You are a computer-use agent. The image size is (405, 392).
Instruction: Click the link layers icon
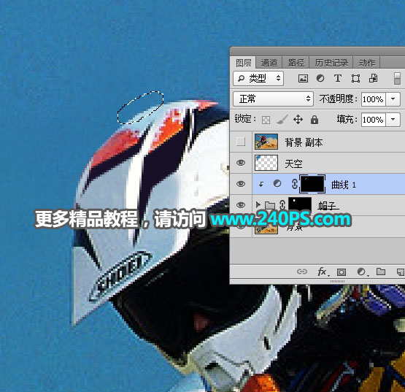302,272
